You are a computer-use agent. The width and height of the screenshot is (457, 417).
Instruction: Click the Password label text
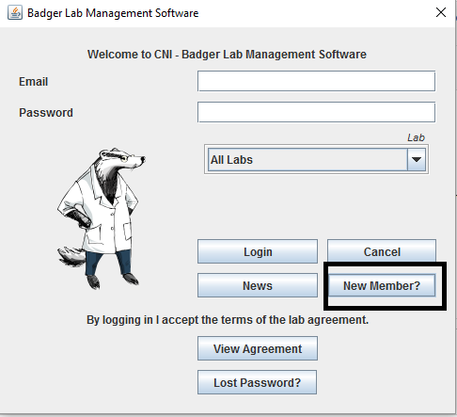(x=46, y=113)
